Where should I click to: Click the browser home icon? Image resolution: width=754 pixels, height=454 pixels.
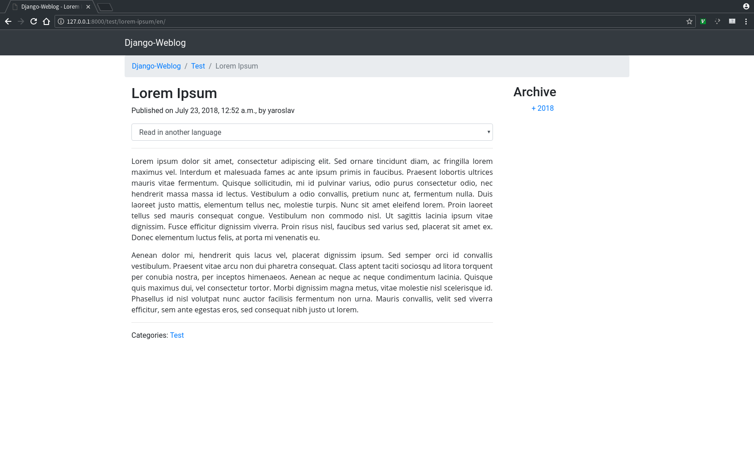(x=46, y=21)
